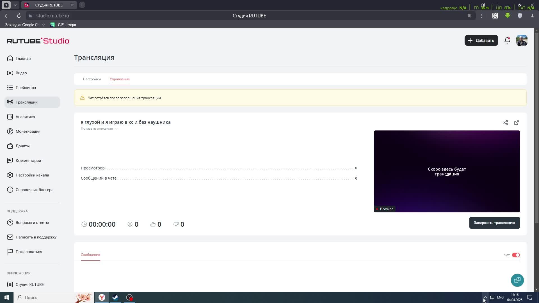This screenshot has height=303, width=539.
Task: Open a new browser tab
Action: point(82,5)
